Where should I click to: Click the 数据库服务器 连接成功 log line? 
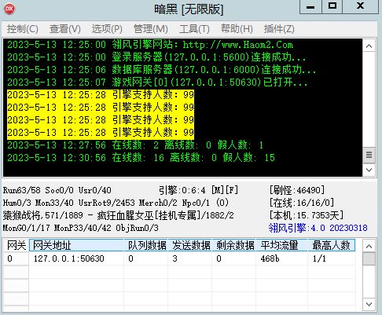click(161, 70)
